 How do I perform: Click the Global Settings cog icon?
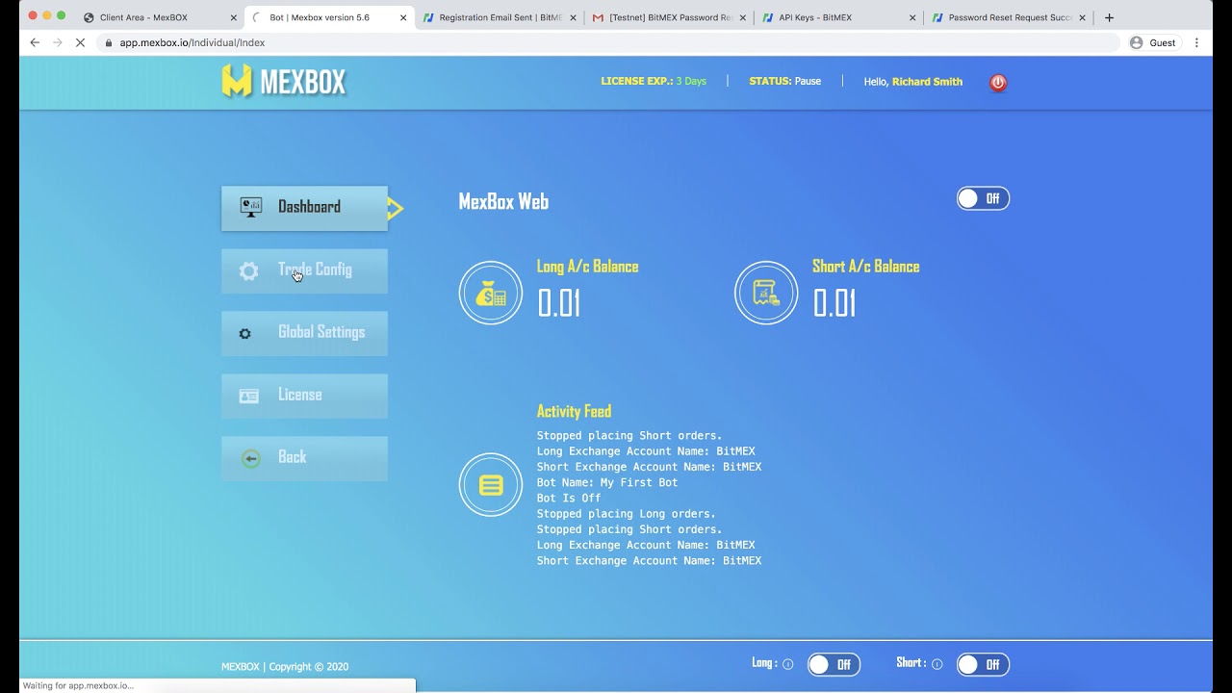[244, 333]
